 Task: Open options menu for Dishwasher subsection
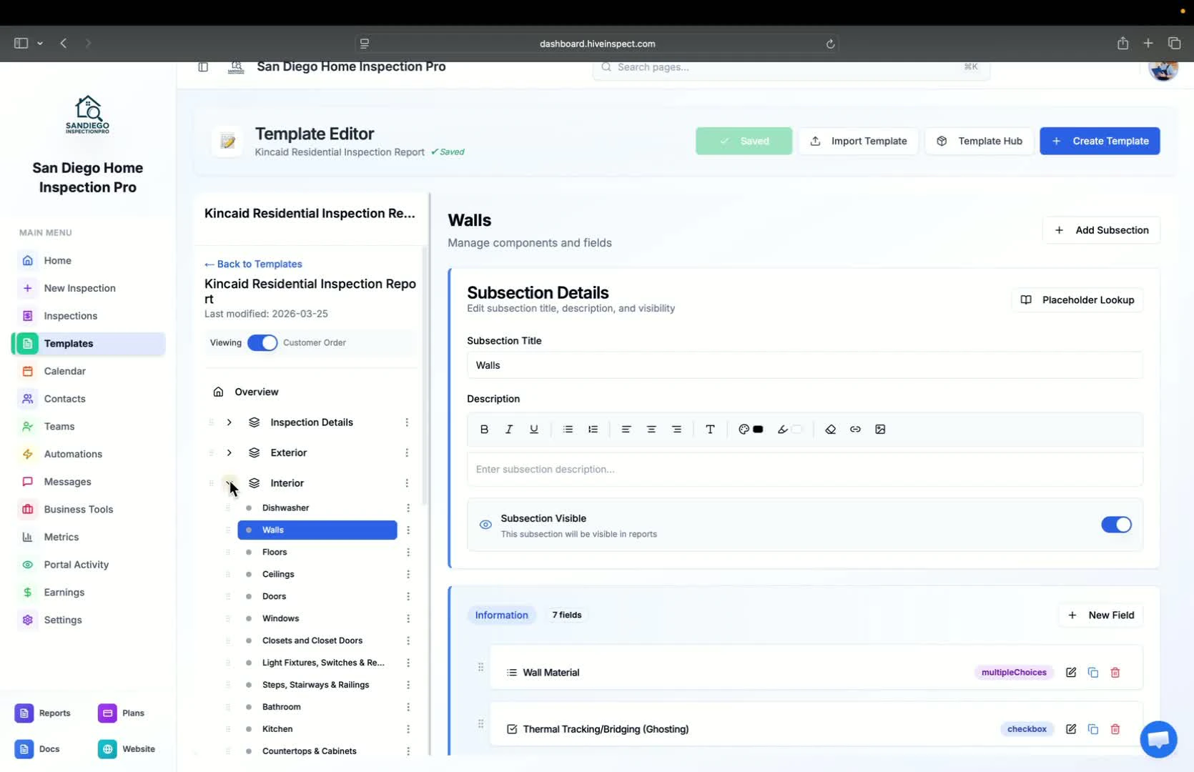click(408, 508)
